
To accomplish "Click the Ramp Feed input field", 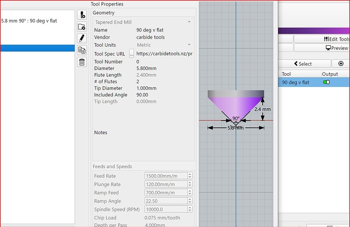I will [x=166, y=192].
